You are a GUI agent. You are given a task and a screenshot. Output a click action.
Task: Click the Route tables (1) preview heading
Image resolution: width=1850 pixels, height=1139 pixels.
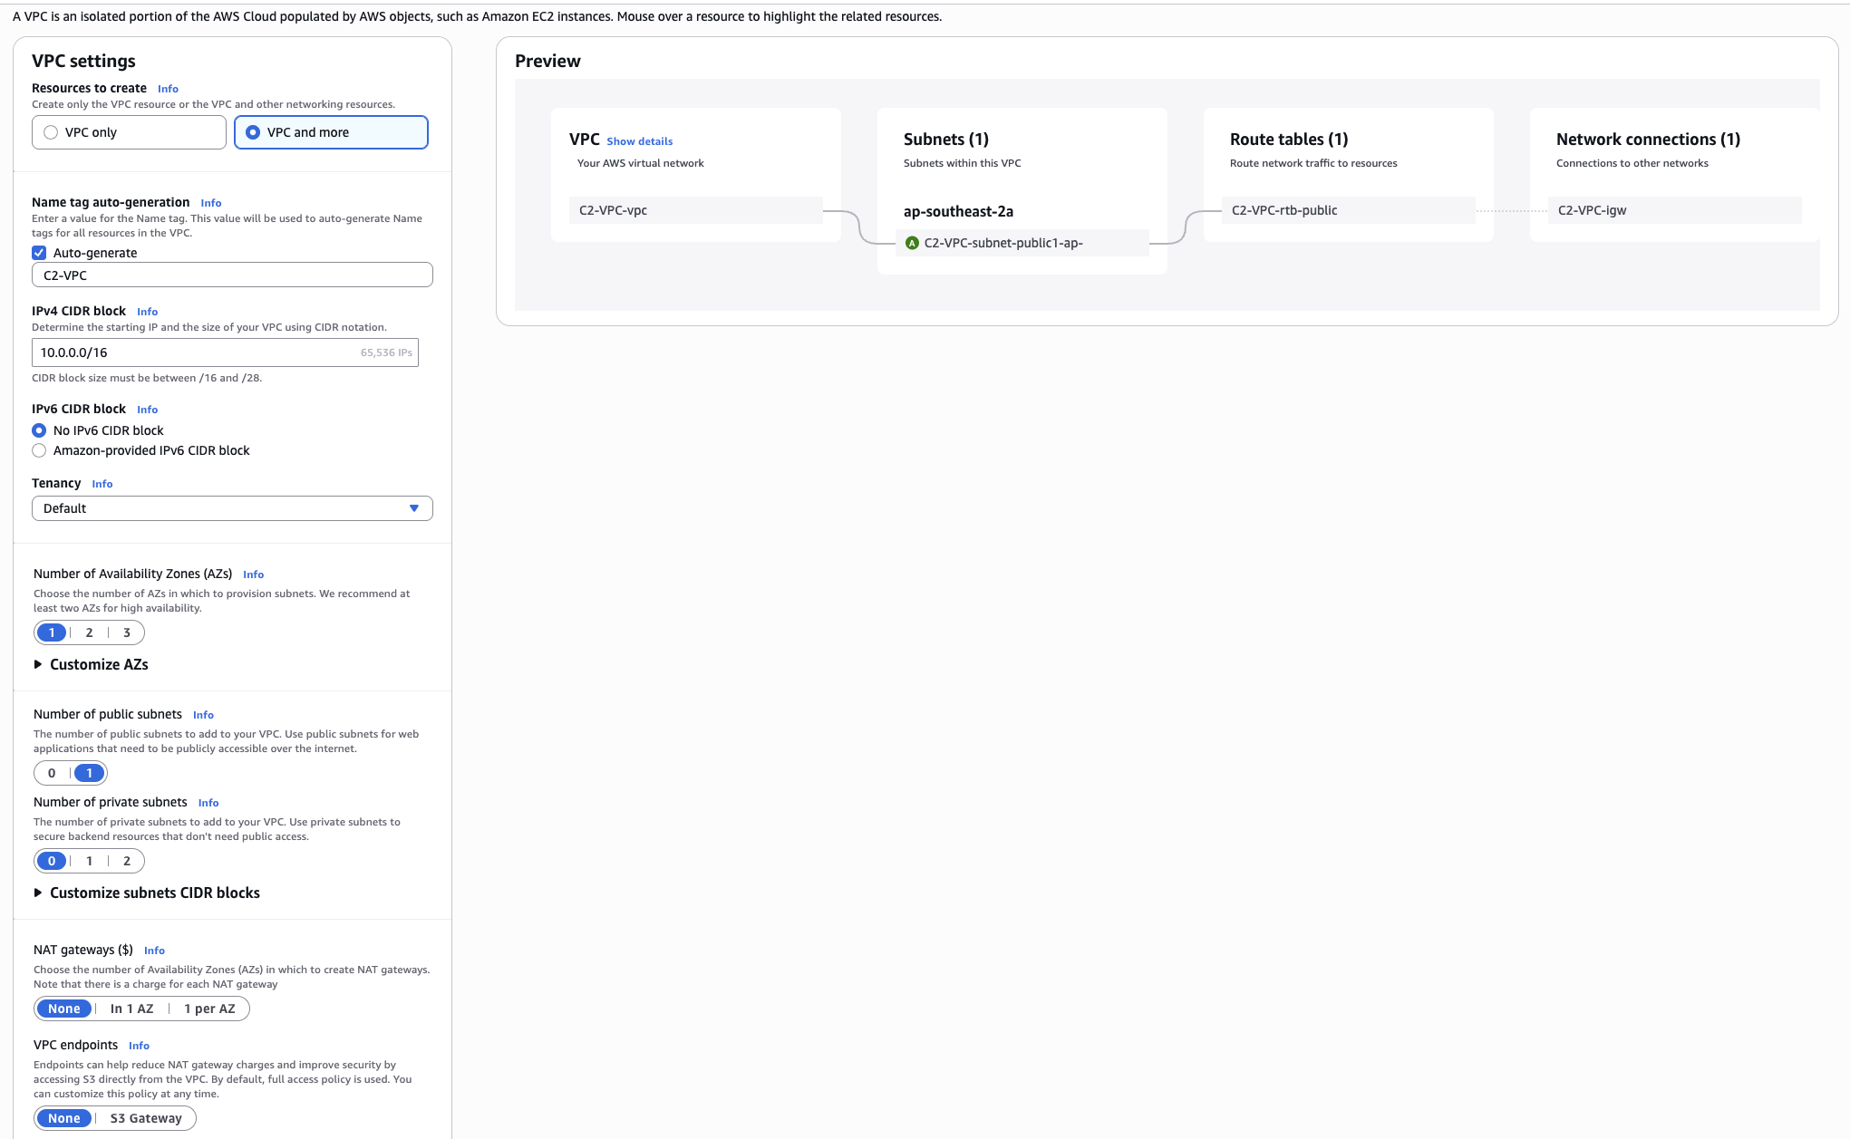pyautogui.click(x=1289, y=139)
